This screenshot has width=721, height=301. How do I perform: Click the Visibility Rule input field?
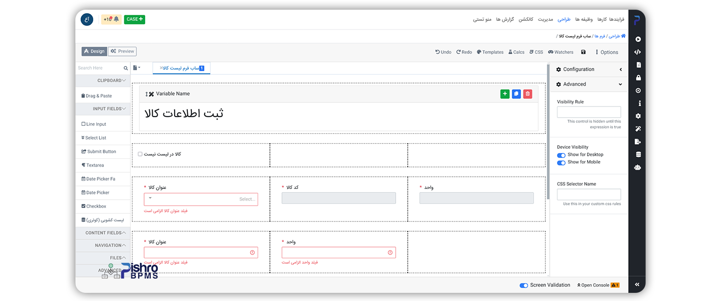pos(589,112)
